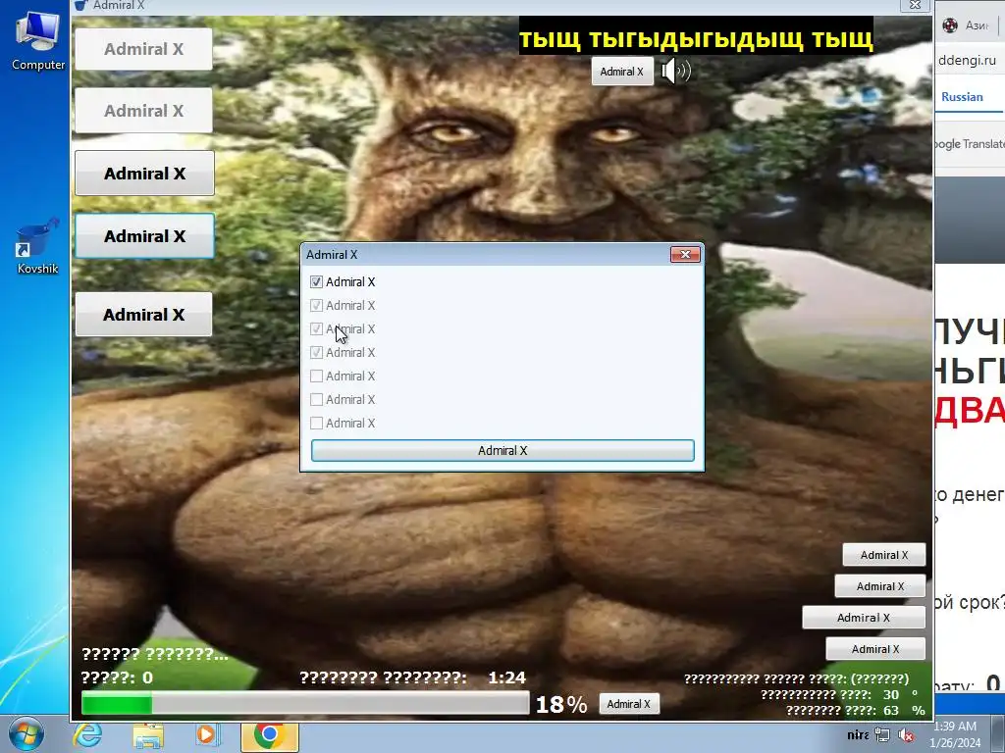
Task: Click the browser tab favicon next to Азии
Action: tap(950, 25)
